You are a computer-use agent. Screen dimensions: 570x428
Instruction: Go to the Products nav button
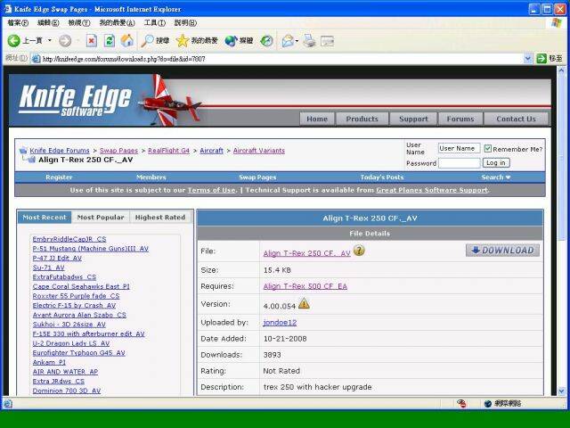pos(362,119)
